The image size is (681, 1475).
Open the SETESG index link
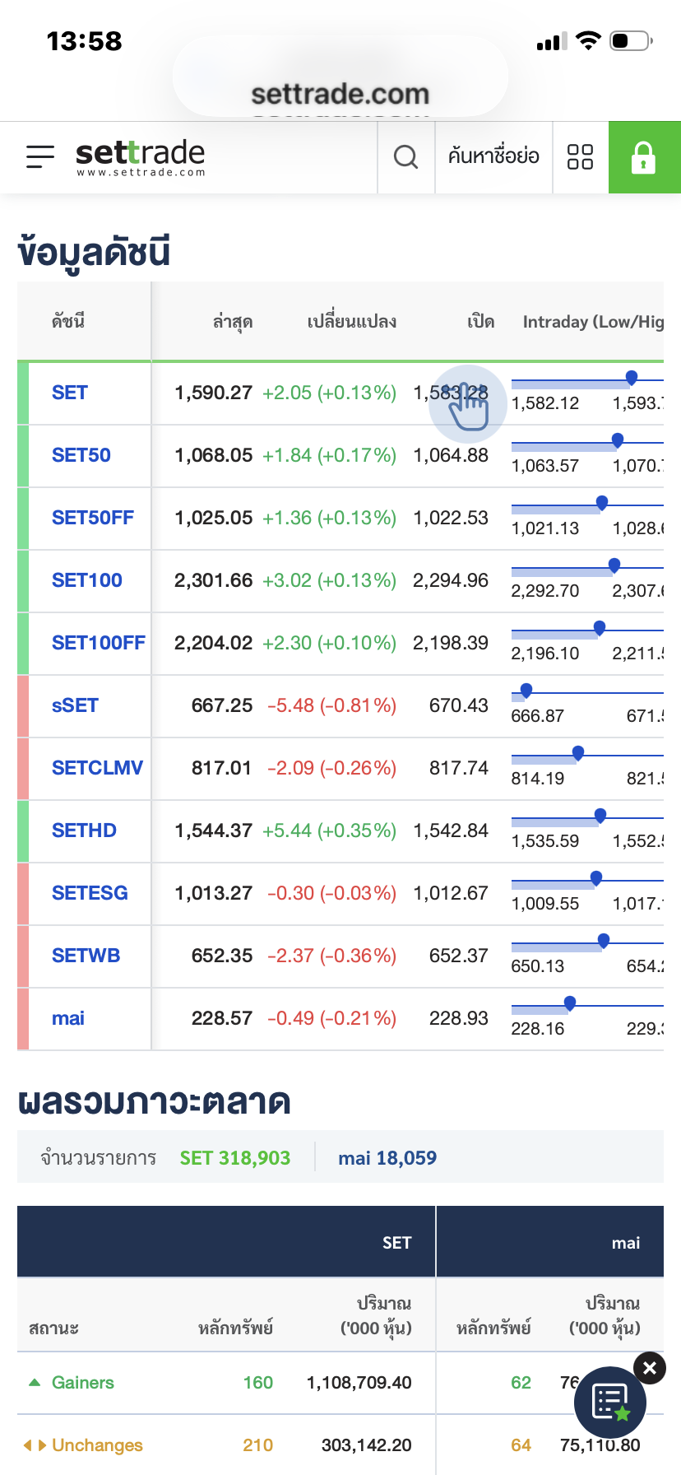point(90,893)
